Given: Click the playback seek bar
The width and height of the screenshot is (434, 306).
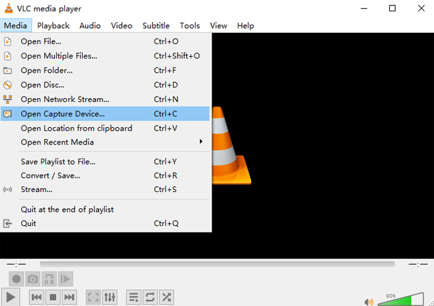Looking at the screenshot, I should point(217,264).
